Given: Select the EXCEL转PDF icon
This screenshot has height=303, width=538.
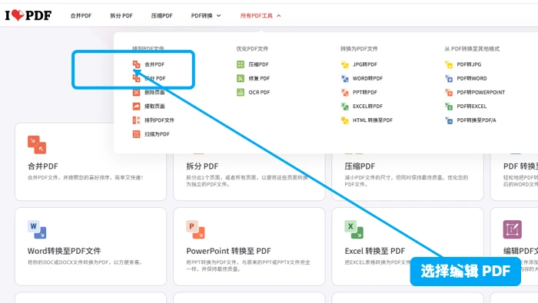Looking at the screenshot, I should [344, 106].
